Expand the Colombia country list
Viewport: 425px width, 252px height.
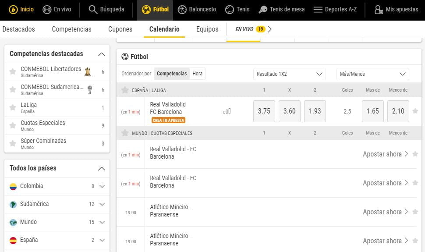(x=102, y=186)
